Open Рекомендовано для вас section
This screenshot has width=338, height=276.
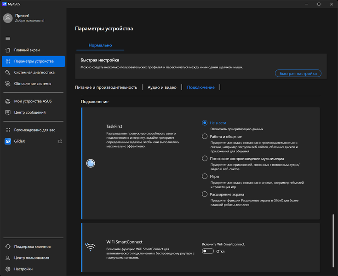33,130
